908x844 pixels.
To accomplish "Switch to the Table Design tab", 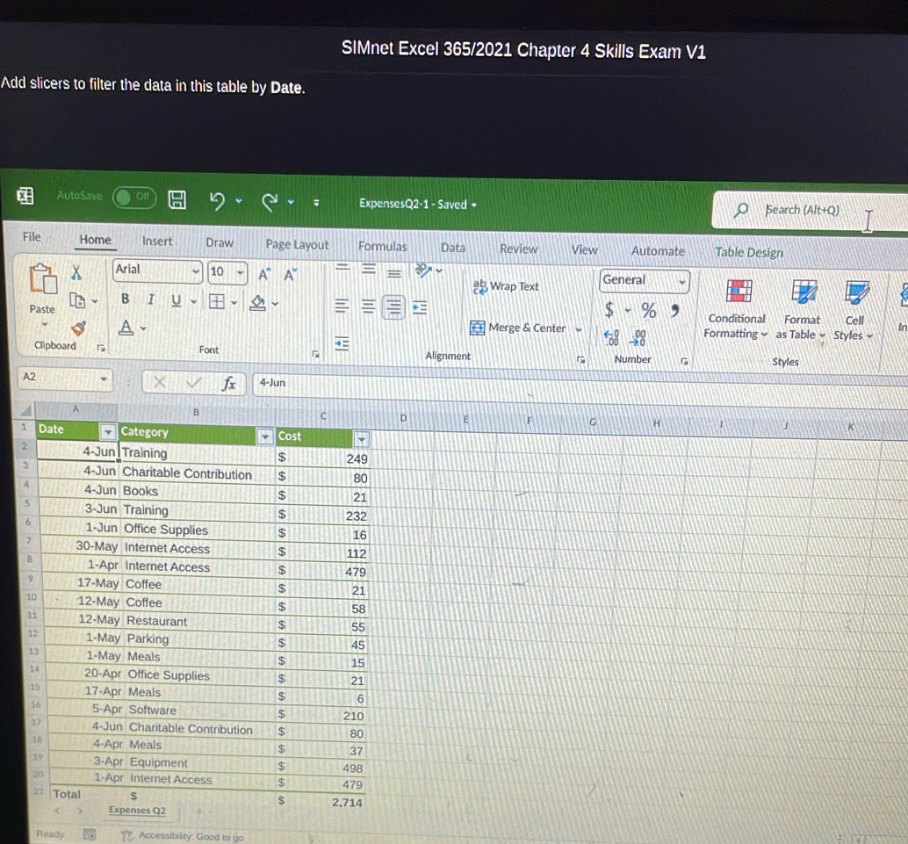I will tap(749, 252).
